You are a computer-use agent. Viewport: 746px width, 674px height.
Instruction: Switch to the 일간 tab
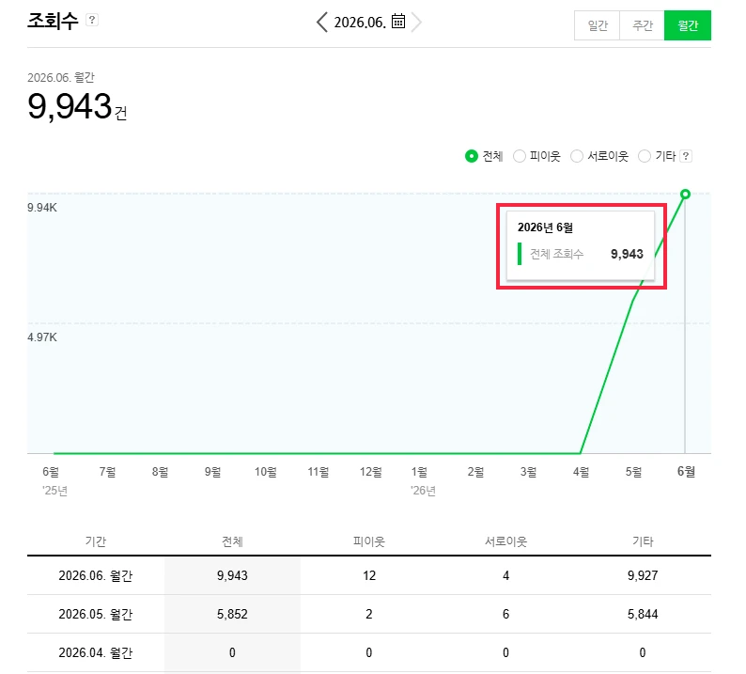[598, 25]
